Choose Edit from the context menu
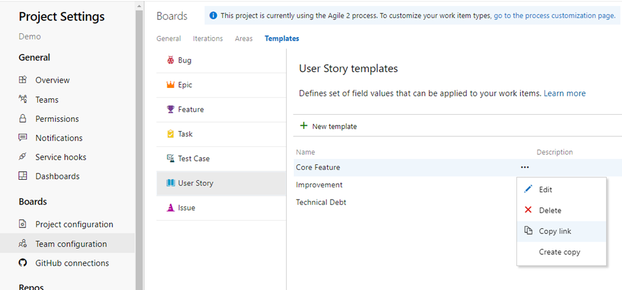Viewport: 622px width, 290px height. [545, 190]
